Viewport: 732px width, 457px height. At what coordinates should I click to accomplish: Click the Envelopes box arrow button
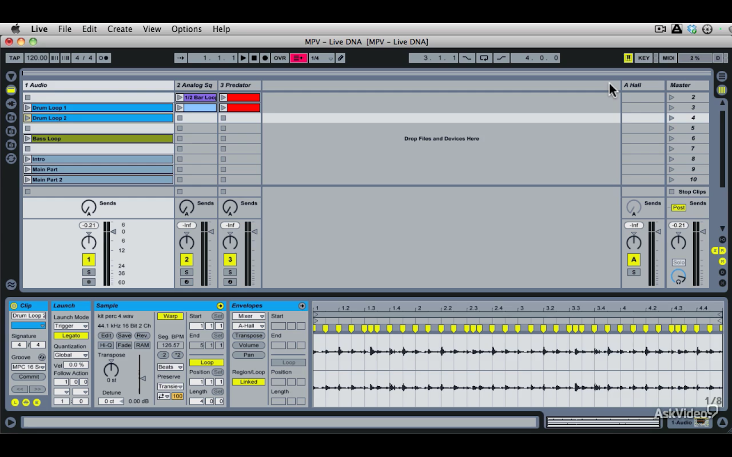tap(302, 306)
